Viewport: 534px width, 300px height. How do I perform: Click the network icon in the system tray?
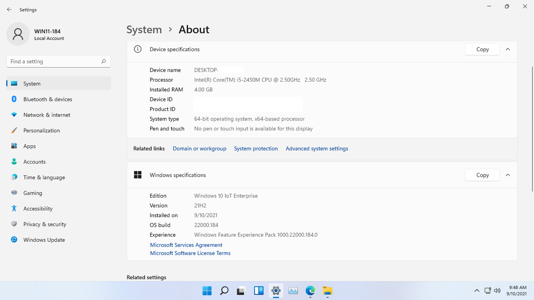tap(488, 291)
